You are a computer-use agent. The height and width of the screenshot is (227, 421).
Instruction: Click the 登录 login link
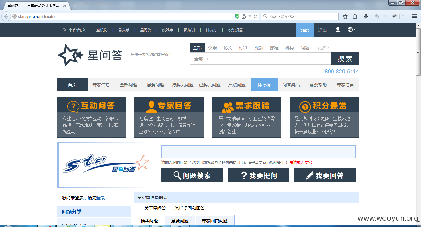coord(101,198)
